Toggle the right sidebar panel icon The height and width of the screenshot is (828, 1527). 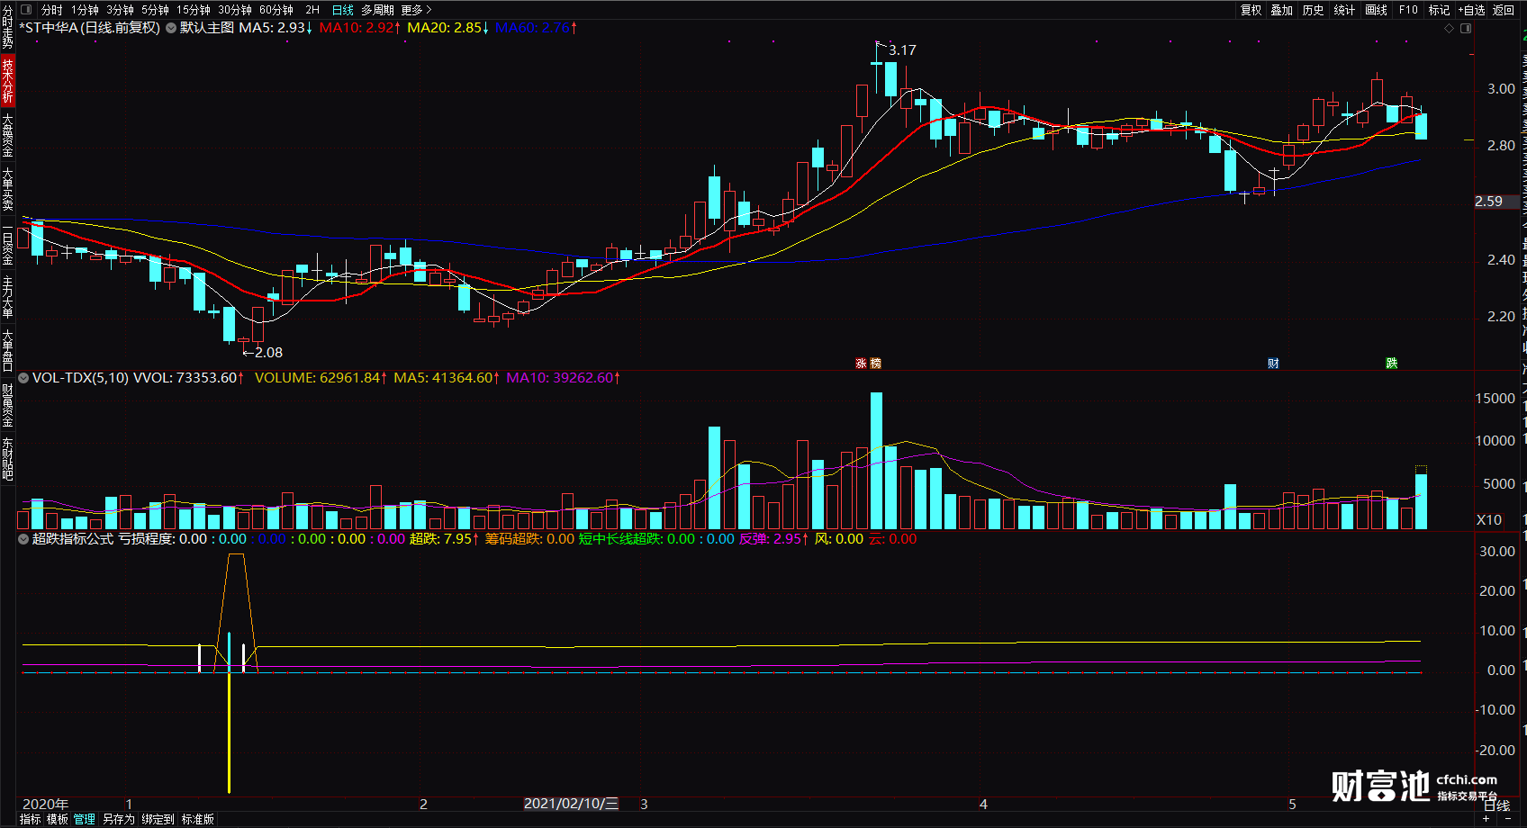1466,29
